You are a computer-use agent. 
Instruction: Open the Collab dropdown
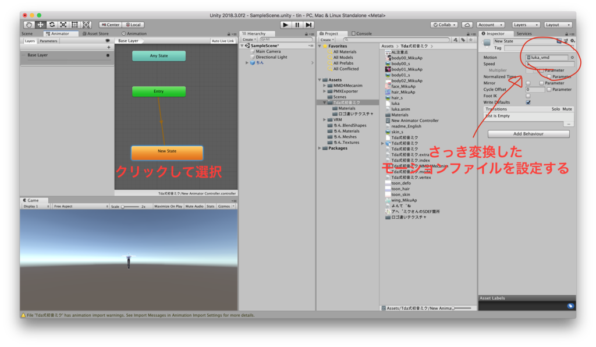tap(444, 24)
